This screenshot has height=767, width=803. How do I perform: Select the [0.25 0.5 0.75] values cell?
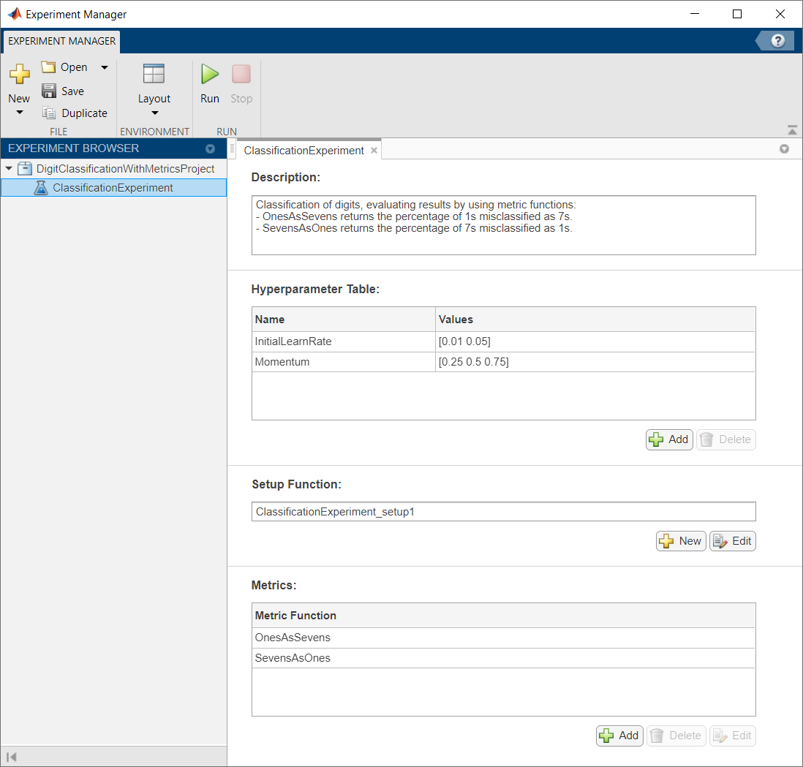point(595,362)
